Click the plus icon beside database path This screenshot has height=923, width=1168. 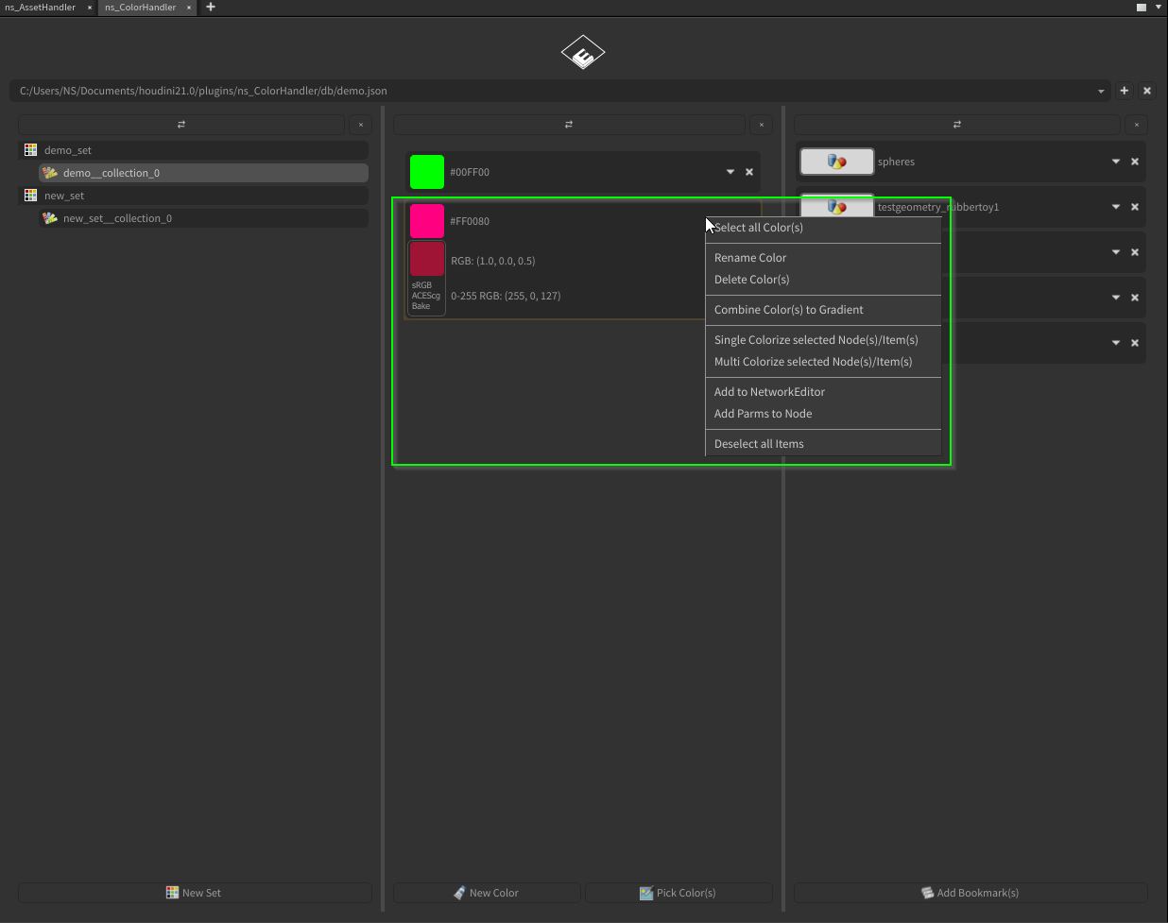(x=1124, y=91)
